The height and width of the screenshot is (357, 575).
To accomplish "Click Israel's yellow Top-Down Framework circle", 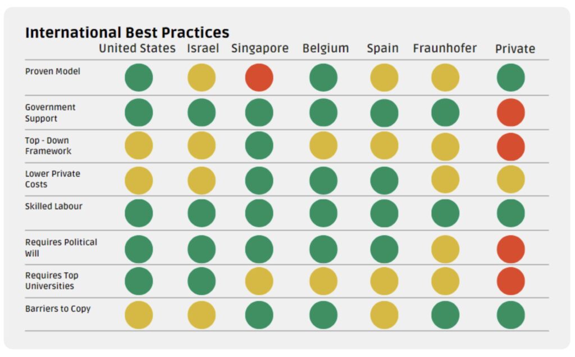I will 201,145.
